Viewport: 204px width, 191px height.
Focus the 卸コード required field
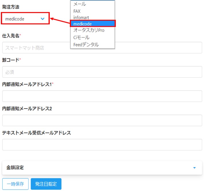[x=102, y=72]
